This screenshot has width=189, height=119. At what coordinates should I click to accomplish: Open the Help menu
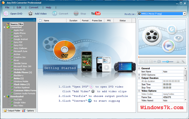pyautogui.click(x=49, y=7)
